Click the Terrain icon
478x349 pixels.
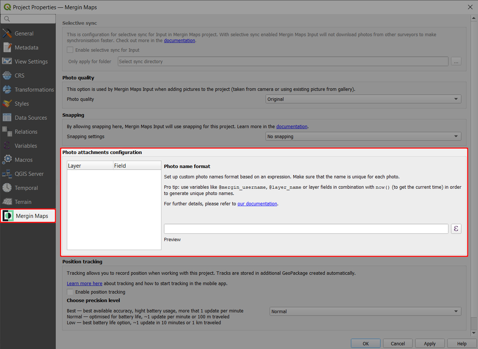(7, 202)
